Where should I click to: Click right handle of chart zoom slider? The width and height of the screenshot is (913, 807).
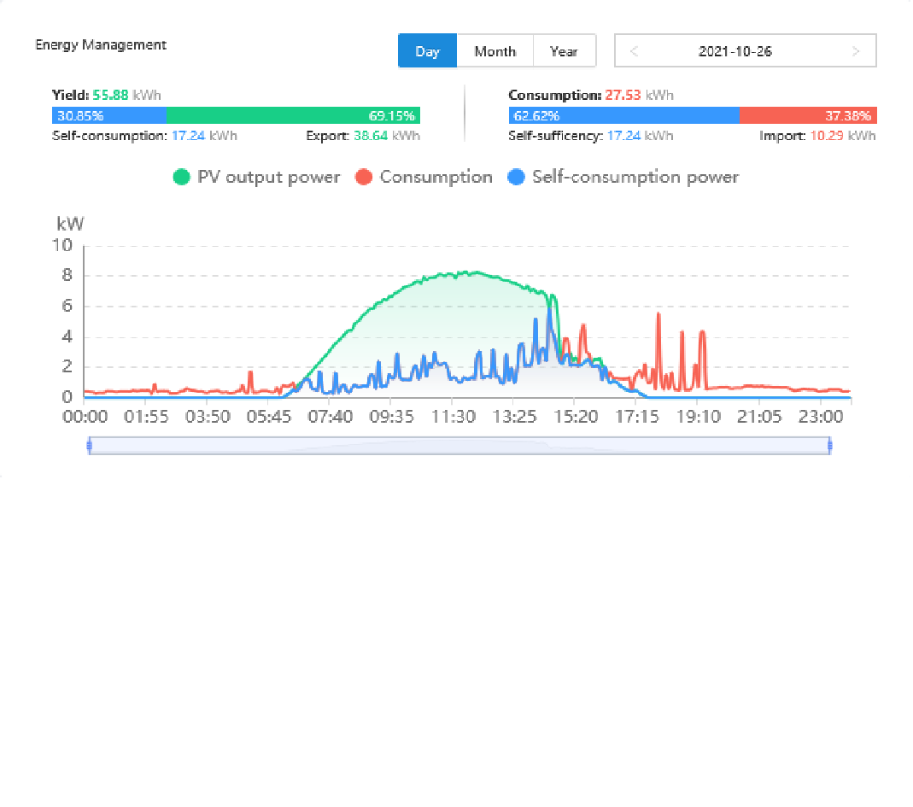pyautogui.click(x=829, y=445)
